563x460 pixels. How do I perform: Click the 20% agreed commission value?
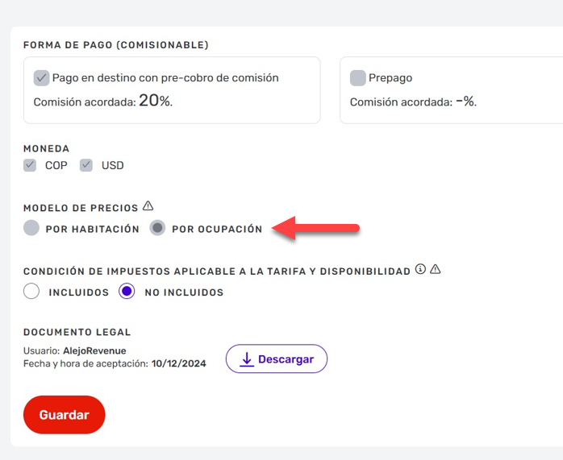(156, 101)
